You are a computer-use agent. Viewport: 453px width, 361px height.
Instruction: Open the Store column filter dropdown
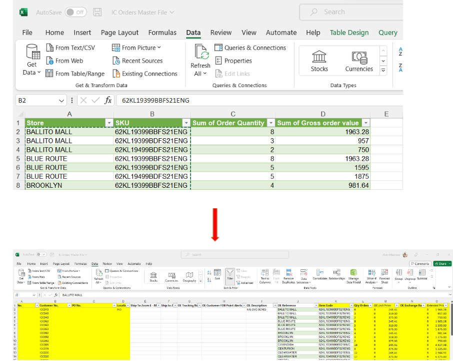tap(108, 123)
